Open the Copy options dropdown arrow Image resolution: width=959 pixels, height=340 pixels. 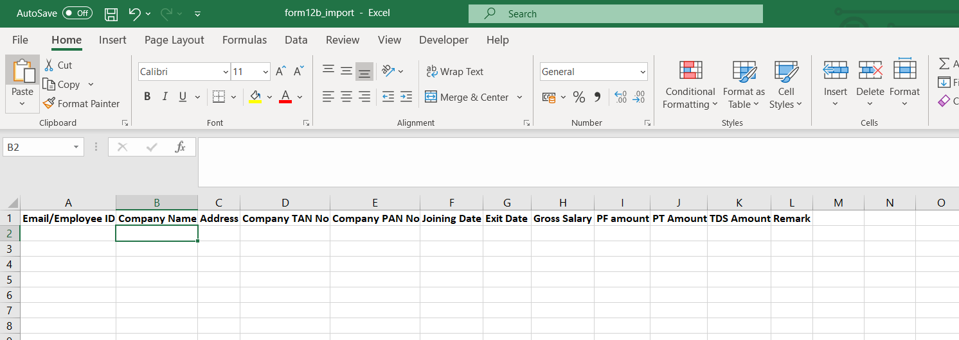point(91,85)
